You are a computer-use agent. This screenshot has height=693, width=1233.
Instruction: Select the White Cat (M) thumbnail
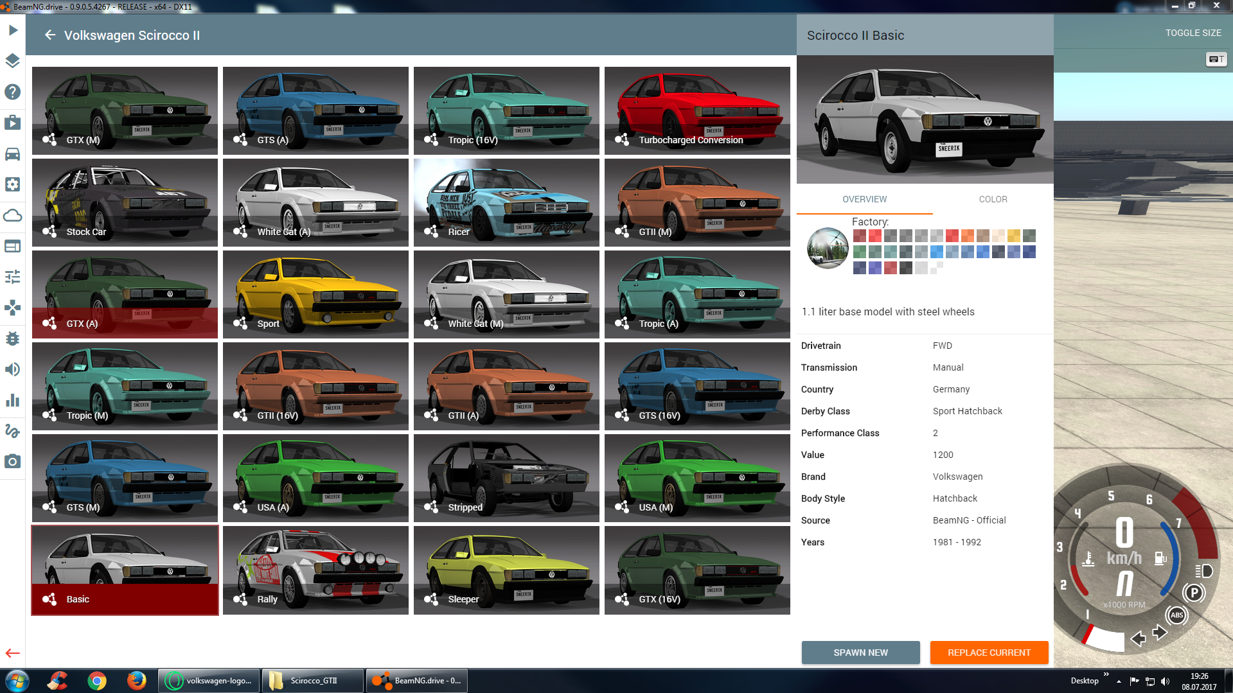coord(506,294)
